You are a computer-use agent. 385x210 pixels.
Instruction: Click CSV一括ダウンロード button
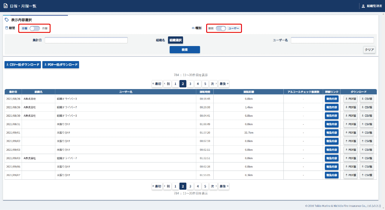tap(23, 65)
